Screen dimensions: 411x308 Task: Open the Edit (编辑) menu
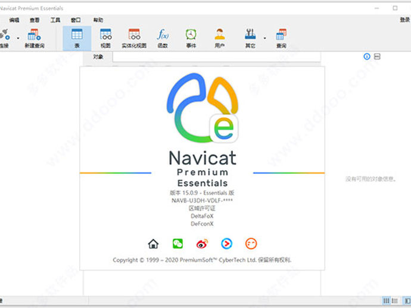pos(14,20)
